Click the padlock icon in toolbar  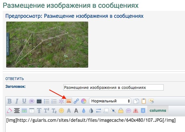click(121, 110)
